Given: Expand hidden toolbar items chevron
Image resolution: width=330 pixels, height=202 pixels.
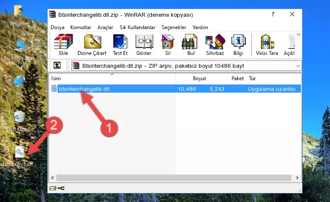Looking at the screenshot, I should tap(298, 34).
